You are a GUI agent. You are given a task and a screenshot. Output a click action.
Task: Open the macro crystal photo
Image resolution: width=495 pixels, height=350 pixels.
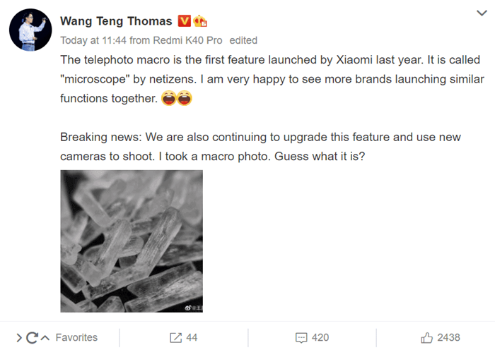coord(132,241)
